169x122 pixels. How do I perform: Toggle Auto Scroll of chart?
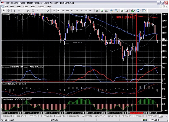[x=122, y=11]
